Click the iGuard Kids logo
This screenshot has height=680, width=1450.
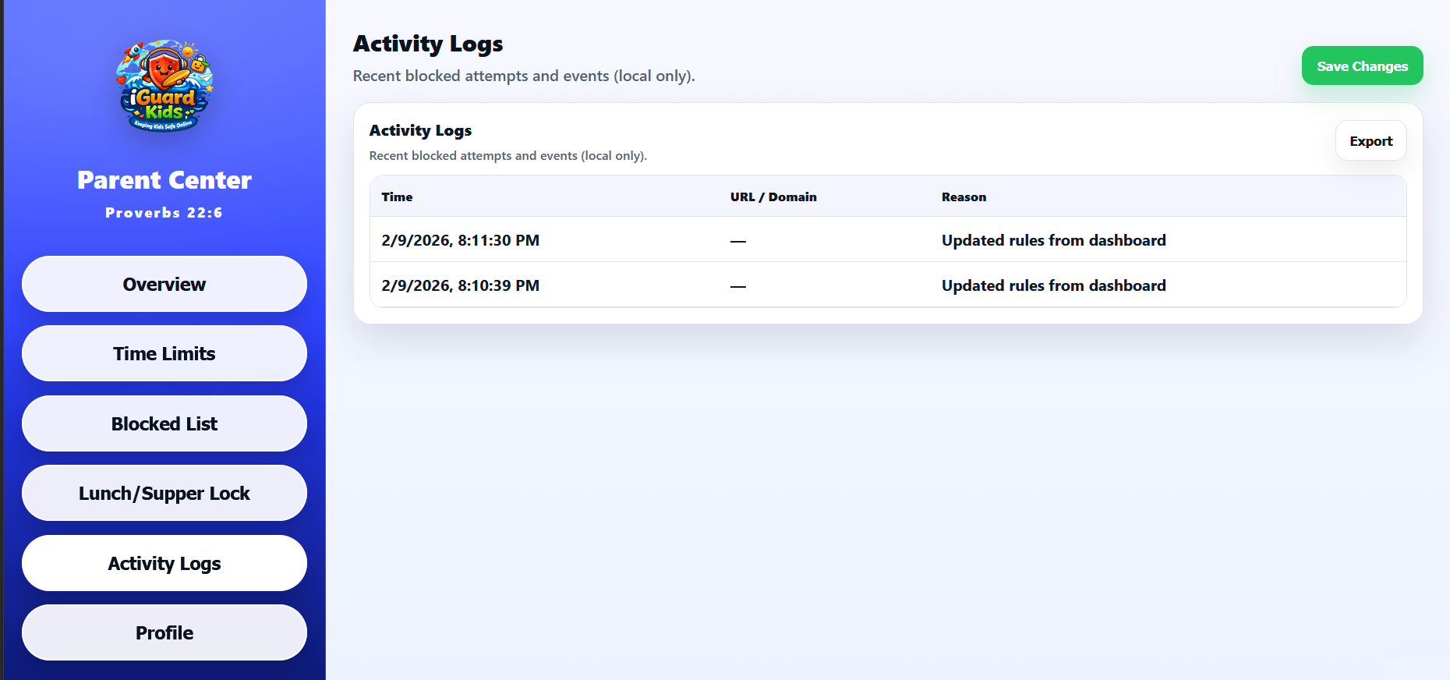tap(164, 86)
